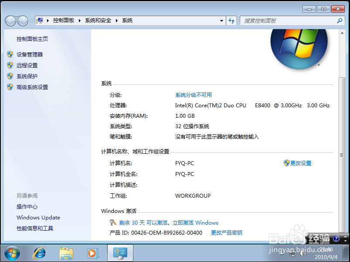Open Windows Update link in sidebar
Screen dimensions: 350x262
[x=38, y=218]
